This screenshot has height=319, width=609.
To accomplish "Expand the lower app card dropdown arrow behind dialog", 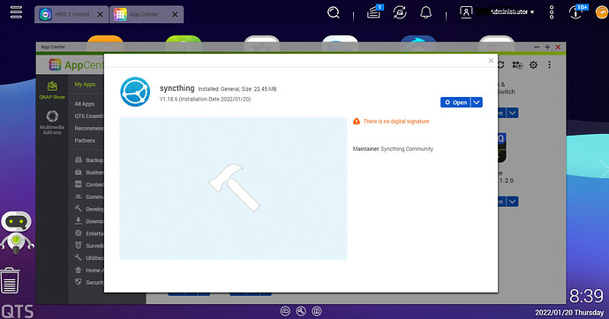I will pyautogui.click(x=512, y=202).
